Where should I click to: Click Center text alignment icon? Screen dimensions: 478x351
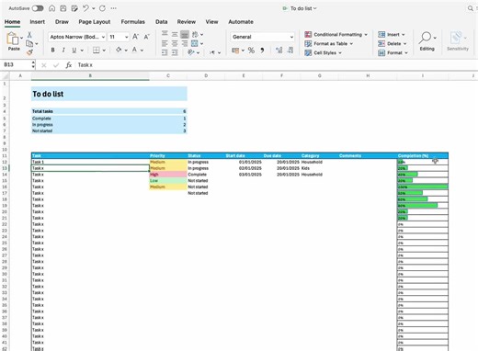pyautogui.click(x=175, y=43)
